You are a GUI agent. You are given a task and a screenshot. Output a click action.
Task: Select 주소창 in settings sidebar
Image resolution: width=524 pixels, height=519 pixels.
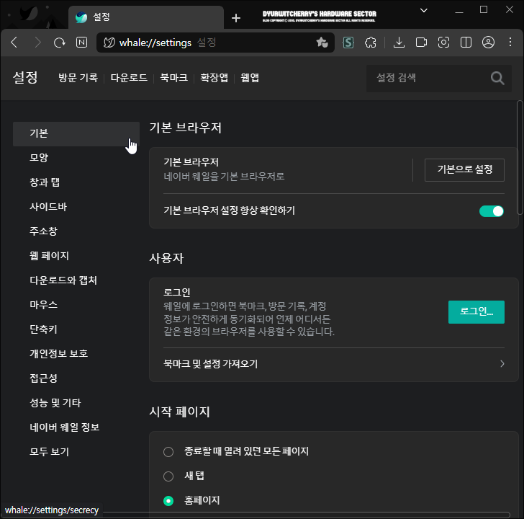(x=76, y=231)
